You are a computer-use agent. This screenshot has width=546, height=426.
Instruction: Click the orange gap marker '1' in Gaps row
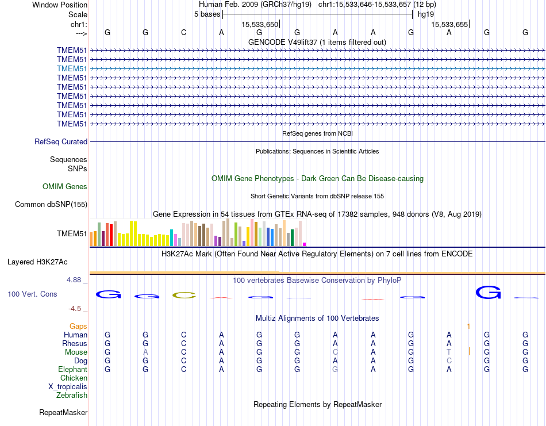pos(468,327)
